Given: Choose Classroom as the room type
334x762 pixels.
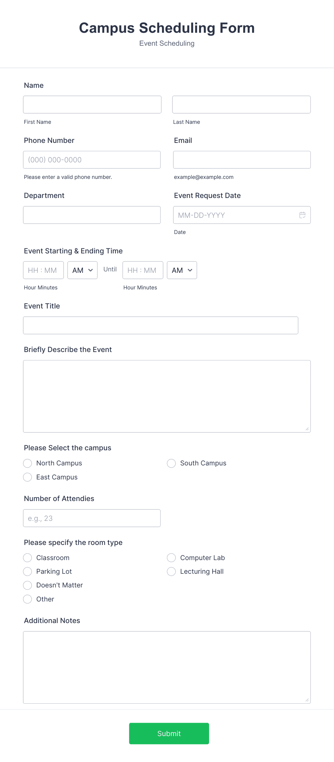Looking at the screenshot, I should (x=27, y=558).
